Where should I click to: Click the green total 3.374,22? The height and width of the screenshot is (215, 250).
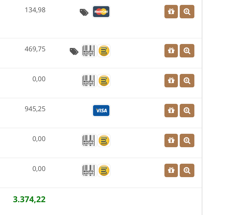pyautogui.click(x=29, y=199)
